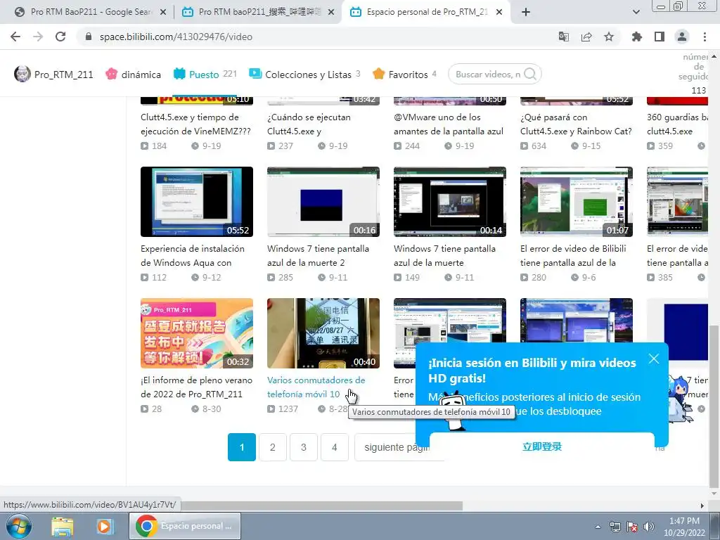Open Chrome's three-dot menu

point(705,37)
